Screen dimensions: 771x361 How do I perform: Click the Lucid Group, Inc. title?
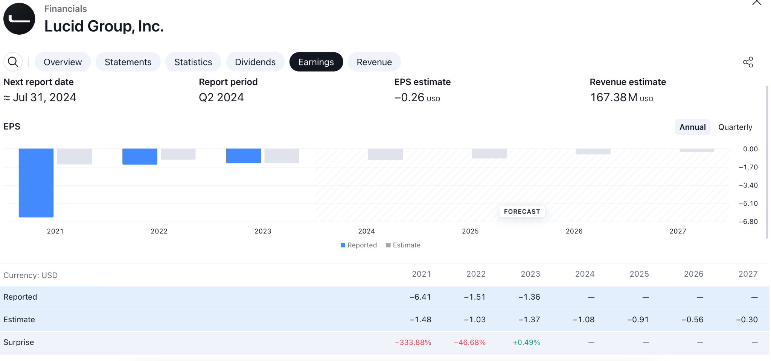point(104,26)
